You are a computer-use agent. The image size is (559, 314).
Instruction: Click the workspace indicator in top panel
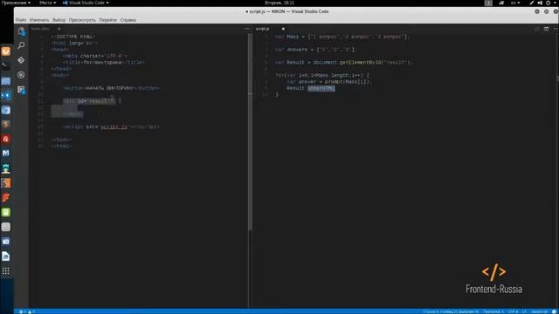click(x=488, y=3)
